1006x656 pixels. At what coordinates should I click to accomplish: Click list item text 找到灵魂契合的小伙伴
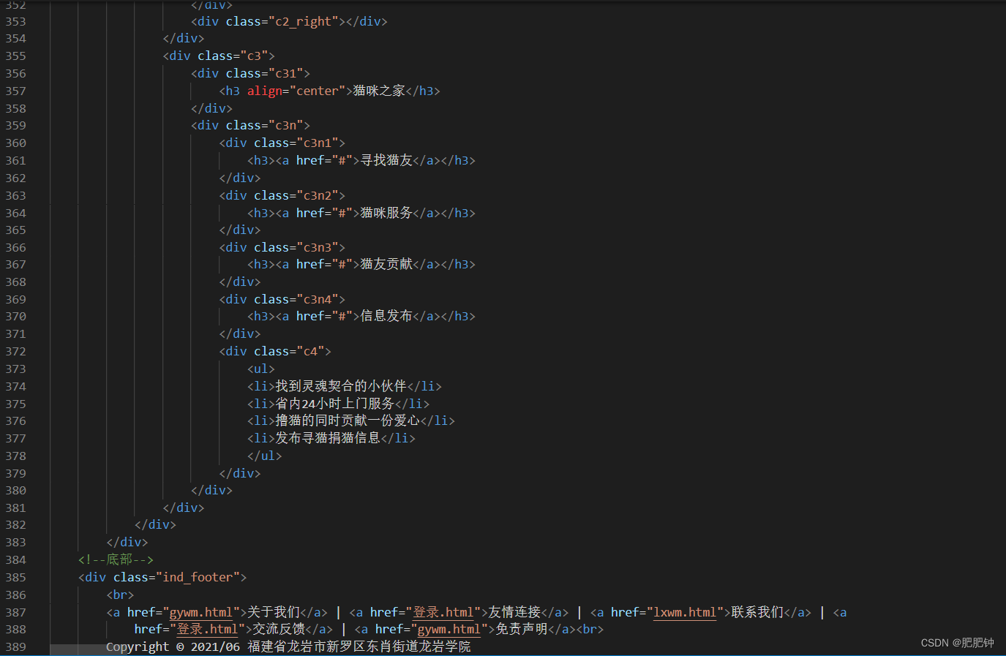(x=341, y=386)
